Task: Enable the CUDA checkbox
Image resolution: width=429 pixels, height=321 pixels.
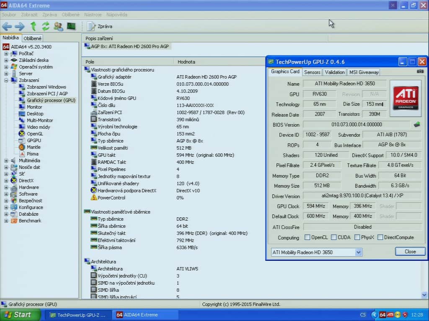Action: pos(334,237)
